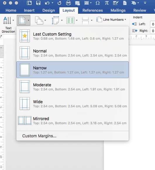Click the Wide margins page thumbnail

click(x=25, y=104)
